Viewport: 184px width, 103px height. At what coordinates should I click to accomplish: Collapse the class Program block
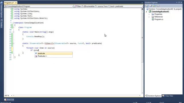(x=13, y=27)
